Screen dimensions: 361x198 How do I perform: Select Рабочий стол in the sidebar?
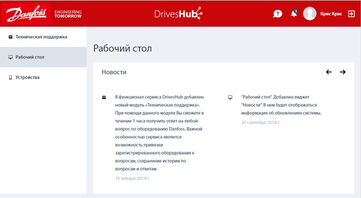30,57
